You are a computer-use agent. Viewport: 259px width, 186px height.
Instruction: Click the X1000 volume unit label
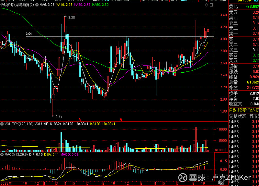point(220,150)
